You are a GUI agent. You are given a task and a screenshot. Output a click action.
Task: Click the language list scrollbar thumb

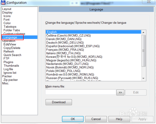(144, 51)
